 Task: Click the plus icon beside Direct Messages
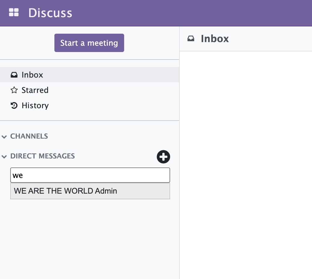click(163, 157)
